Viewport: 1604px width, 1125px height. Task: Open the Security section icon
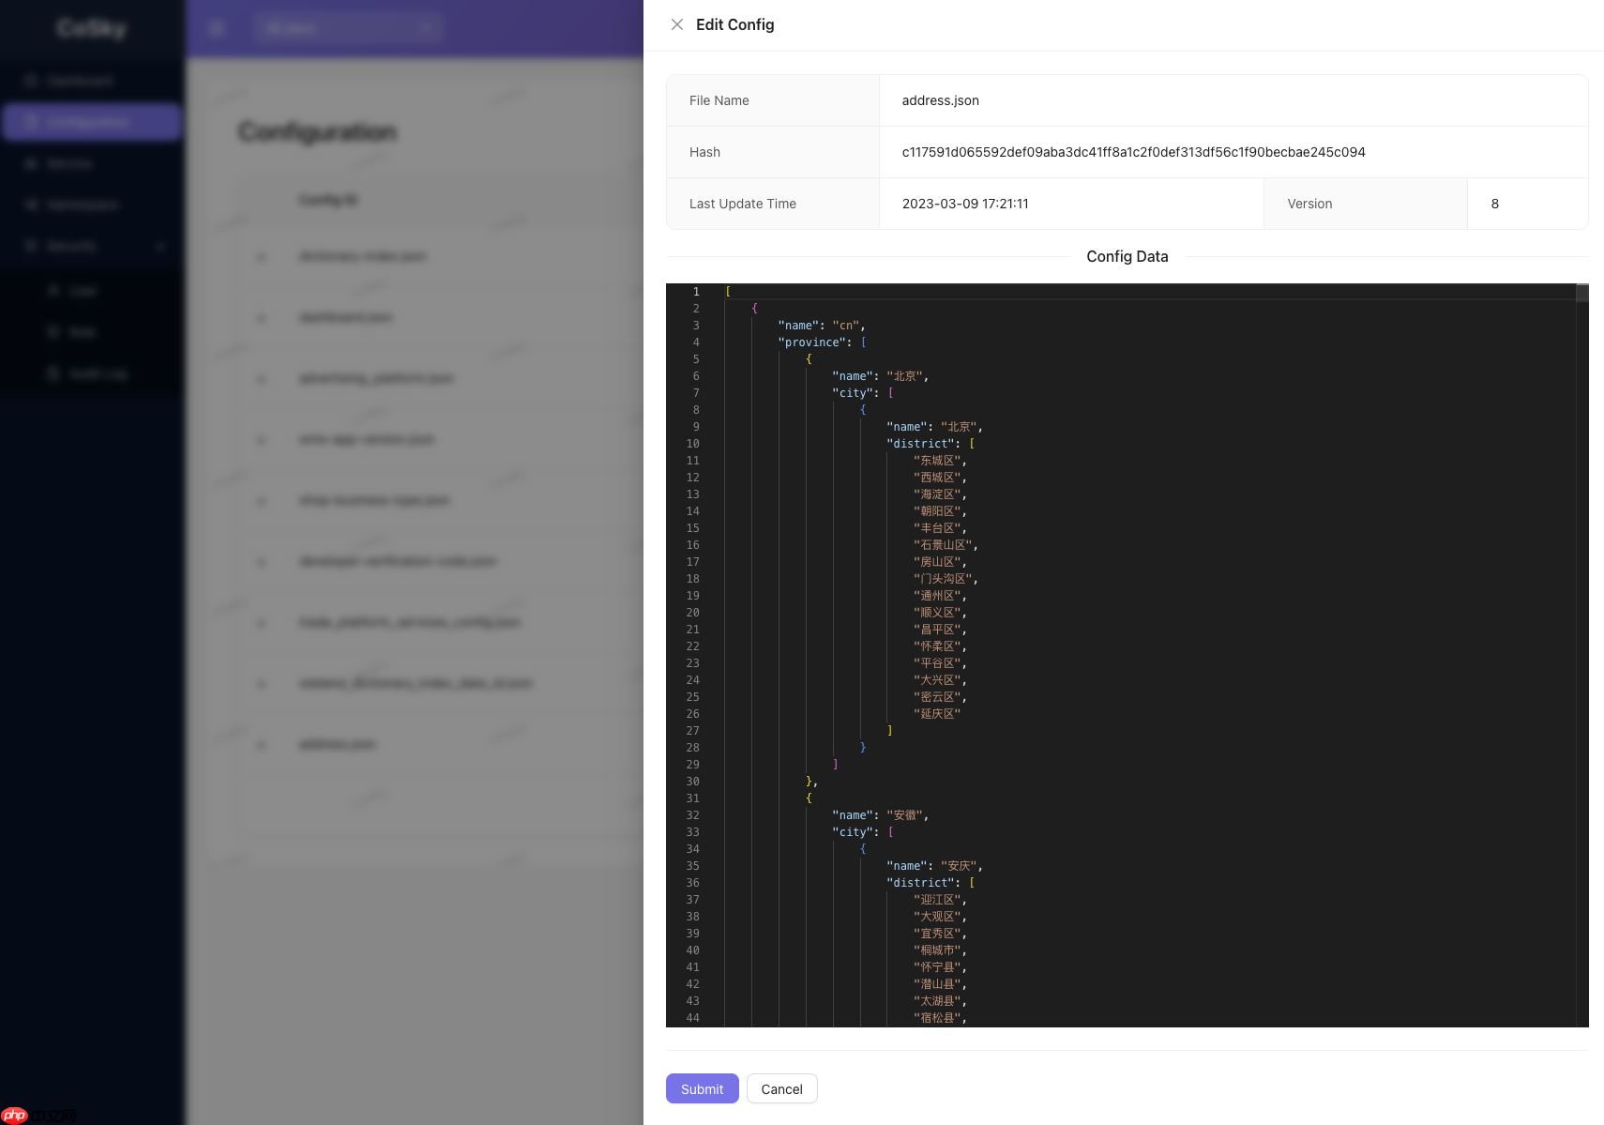pos(30,245)
